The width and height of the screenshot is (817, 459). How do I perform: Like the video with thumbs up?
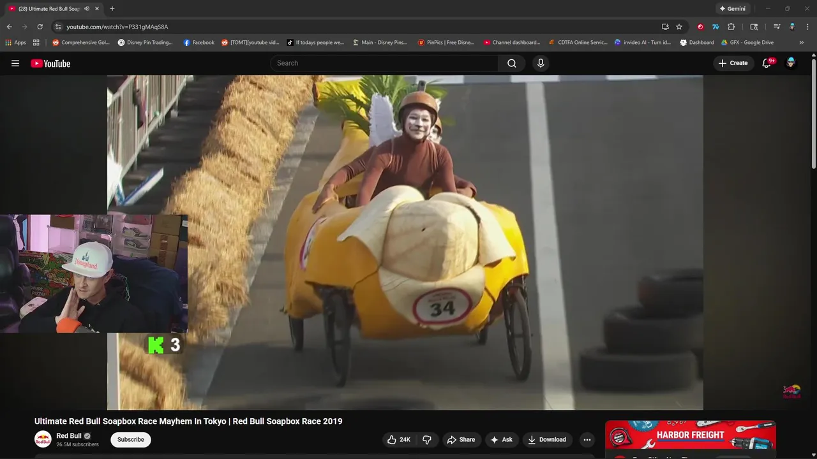pos(399,439)
